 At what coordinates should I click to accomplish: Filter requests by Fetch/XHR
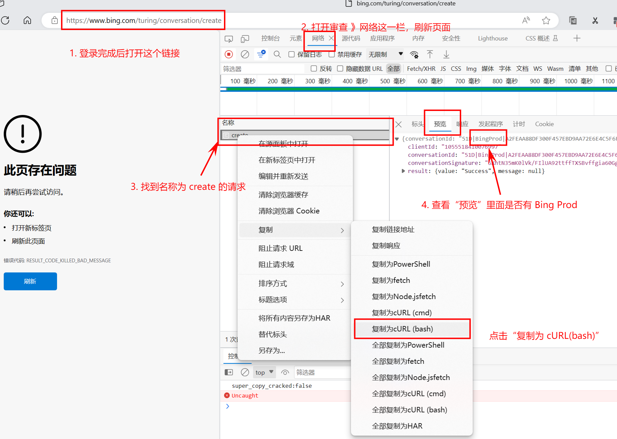coord(421,68)
